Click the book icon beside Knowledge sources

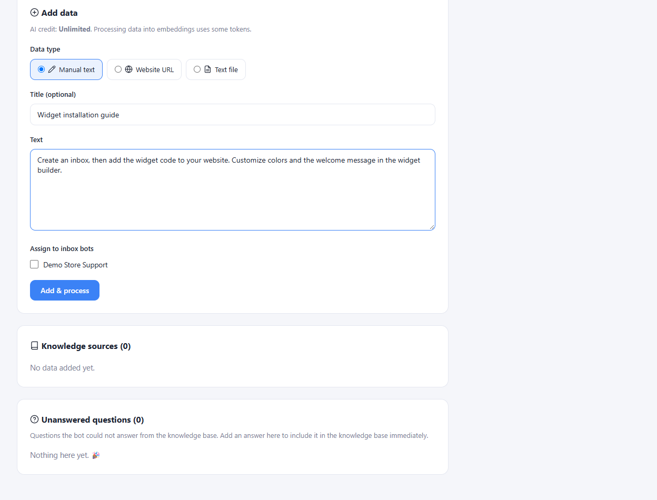pos(34,346)
